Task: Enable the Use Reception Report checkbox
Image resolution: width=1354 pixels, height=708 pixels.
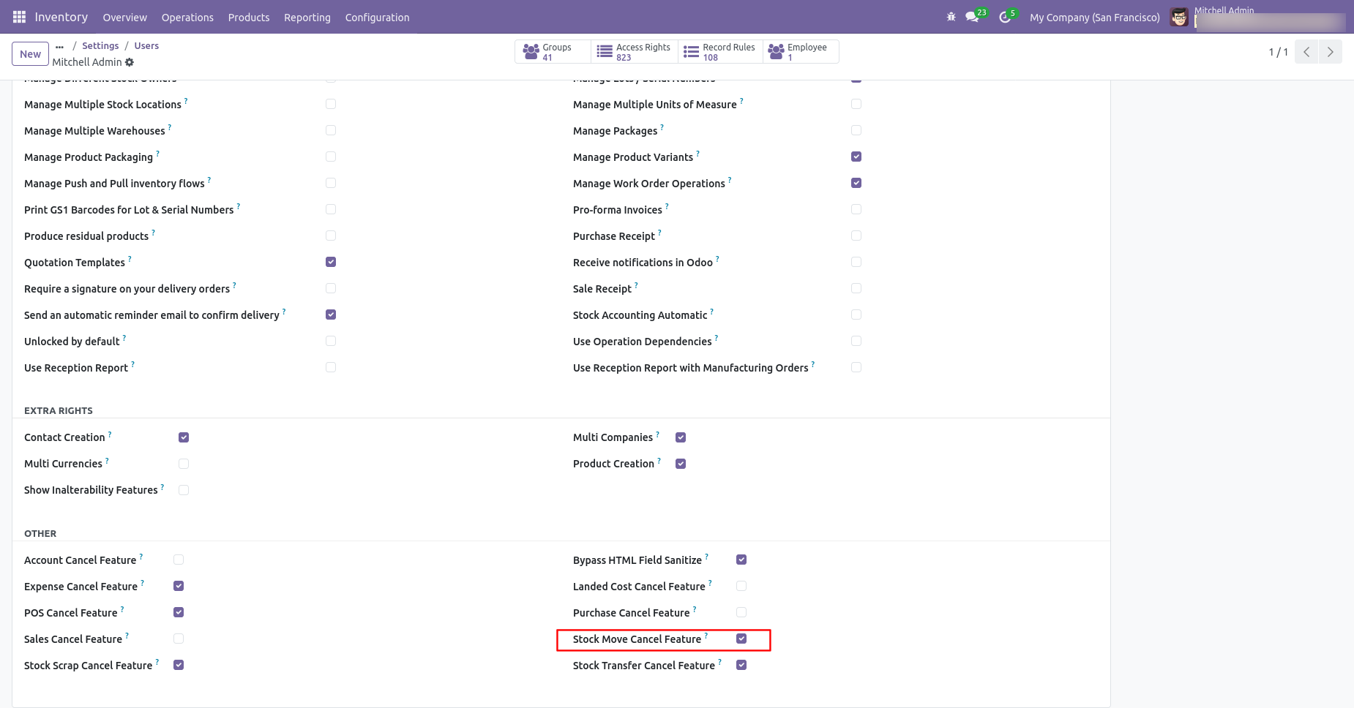Action: pos(331,367)
